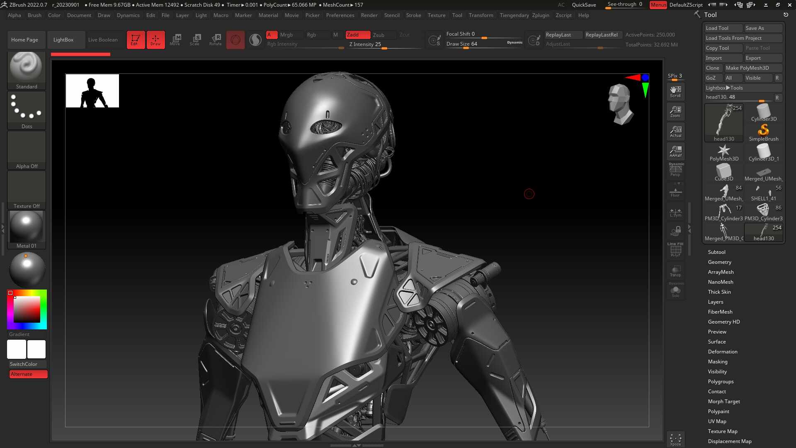796x448 pixels.
Task: Toggle the Mrgb channel button
Action: [x=291, y=35]
